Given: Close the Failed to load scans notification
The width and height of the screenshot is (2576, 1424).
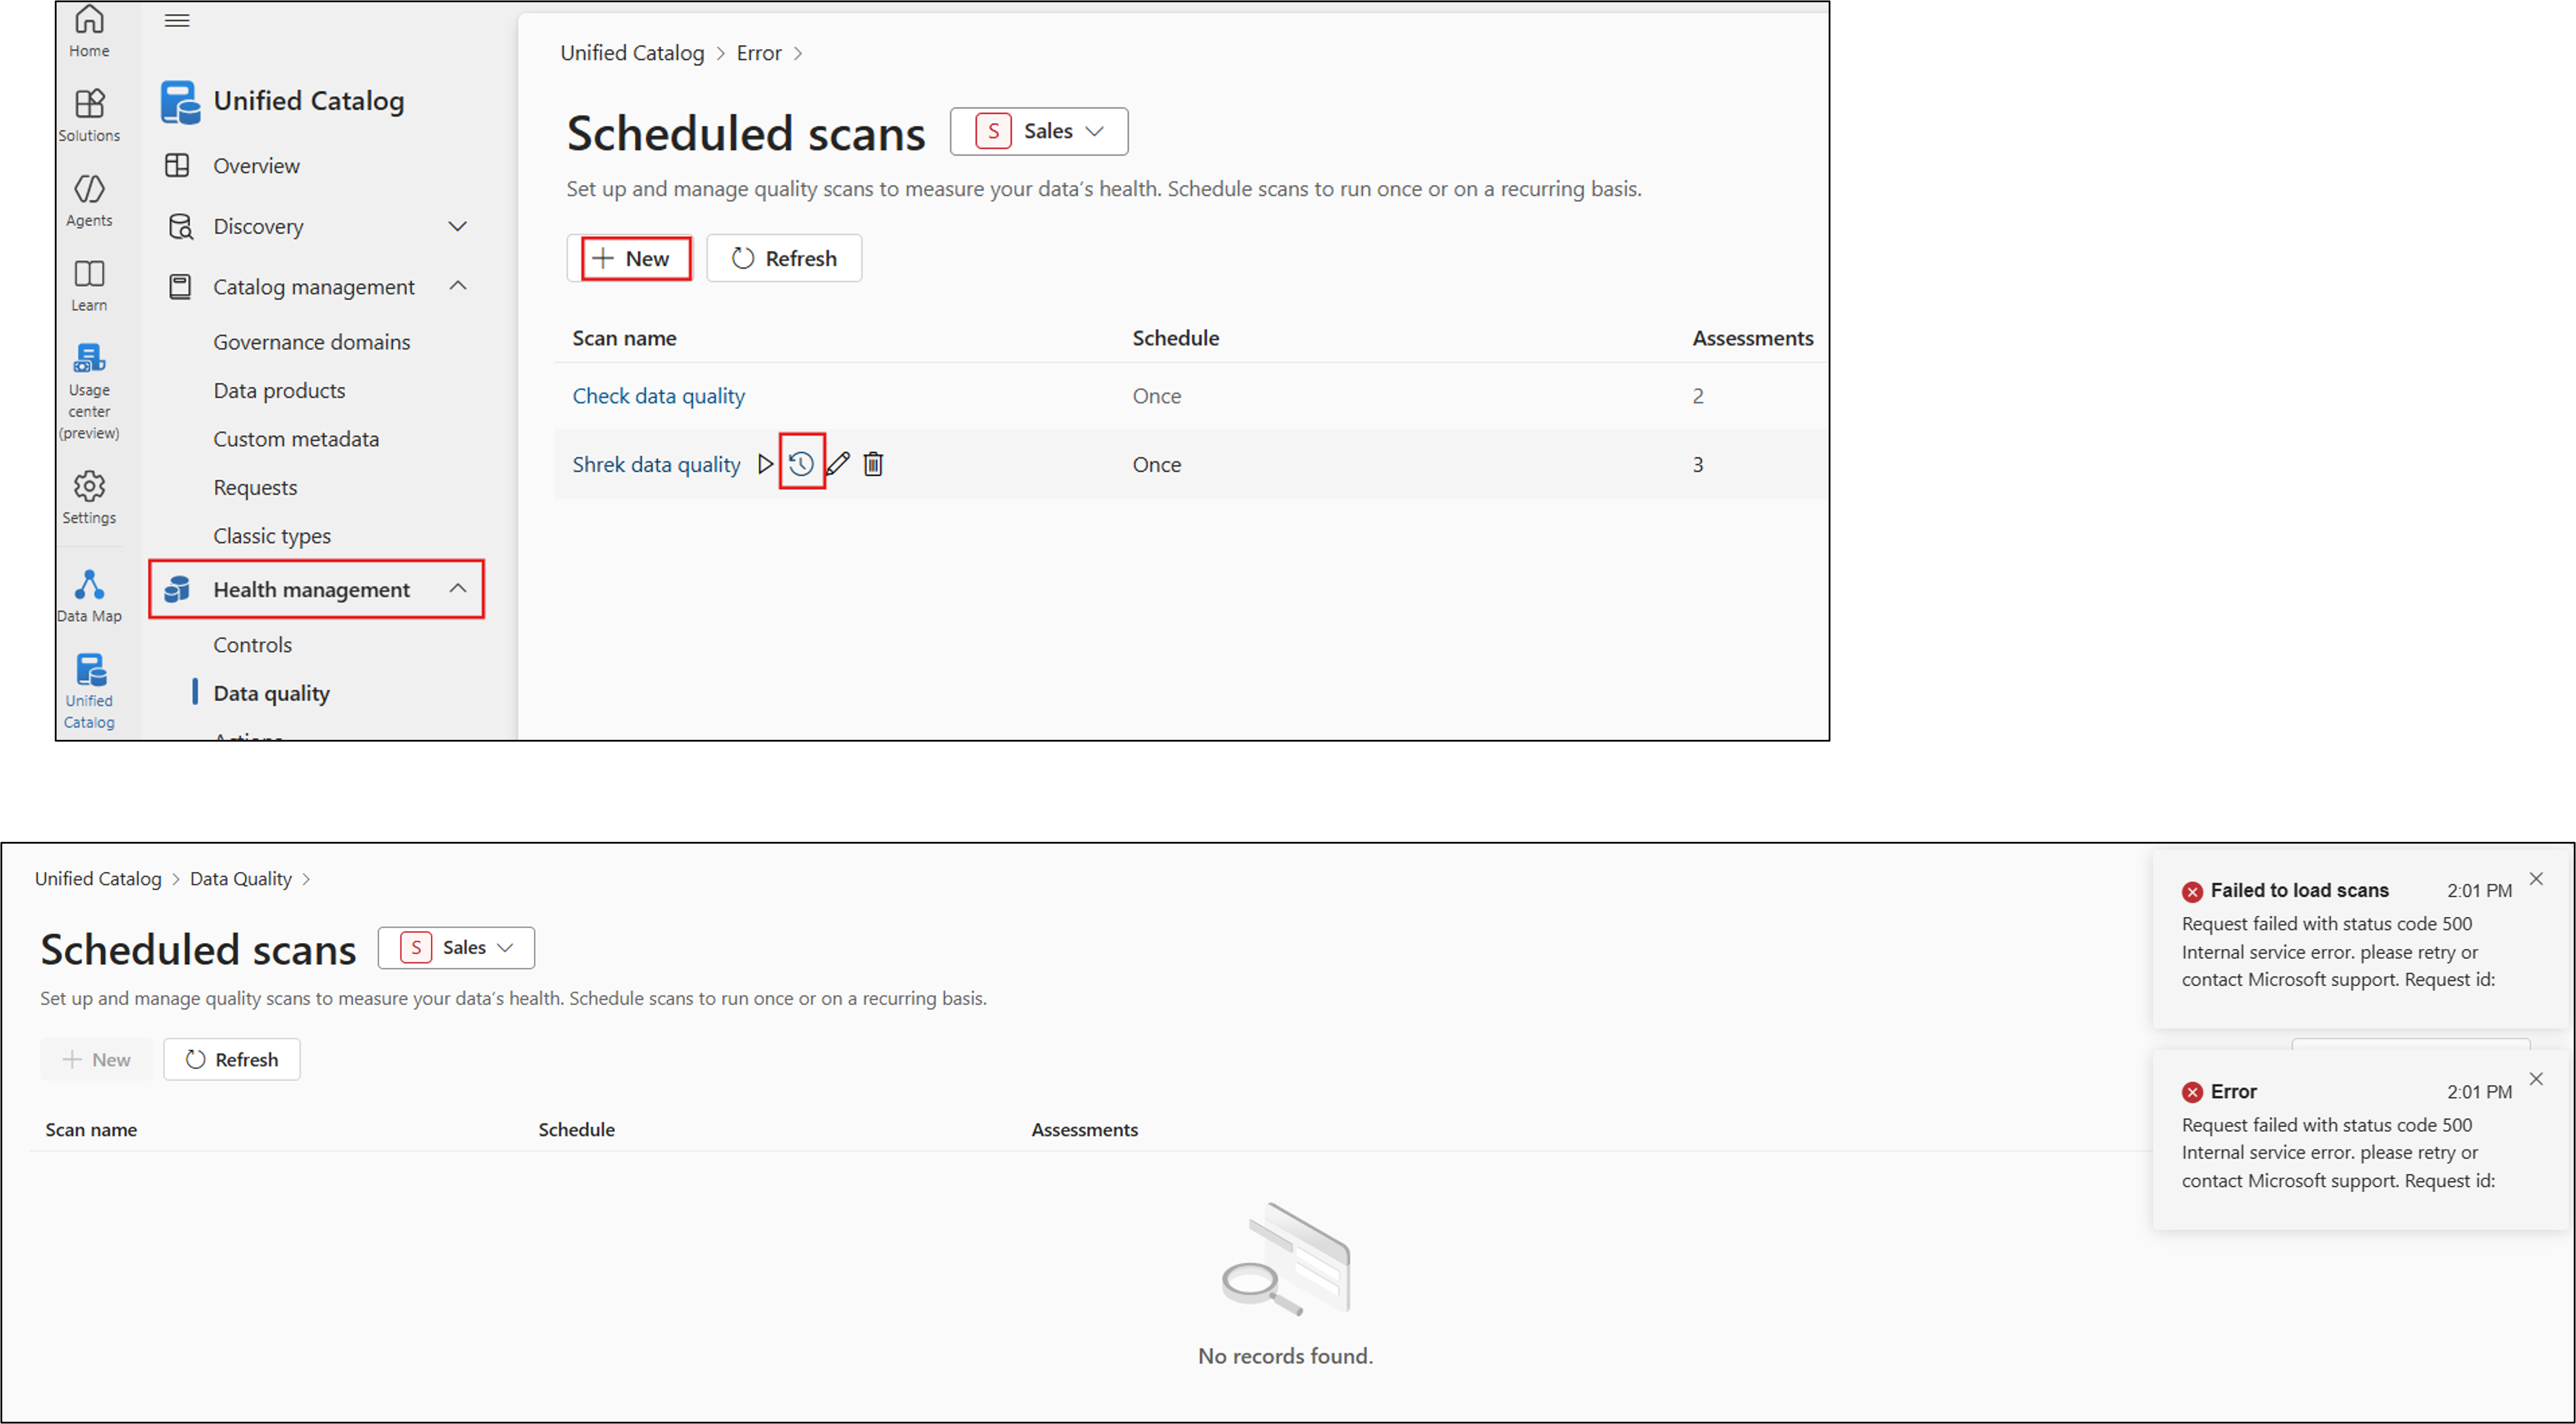Looking at the screenshot, I should [2536, 879].
